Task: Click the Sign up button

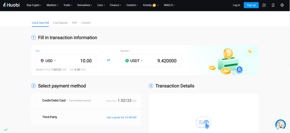Action: coord(251,5)
